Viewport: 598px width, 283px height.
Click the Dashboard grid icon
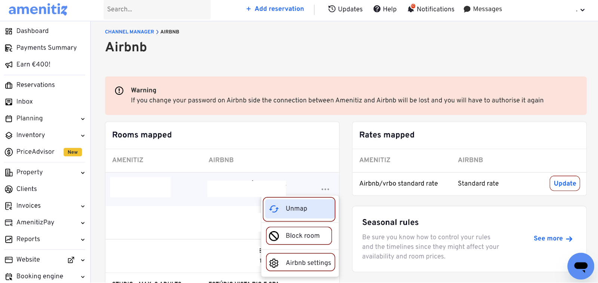coord(9,31)
